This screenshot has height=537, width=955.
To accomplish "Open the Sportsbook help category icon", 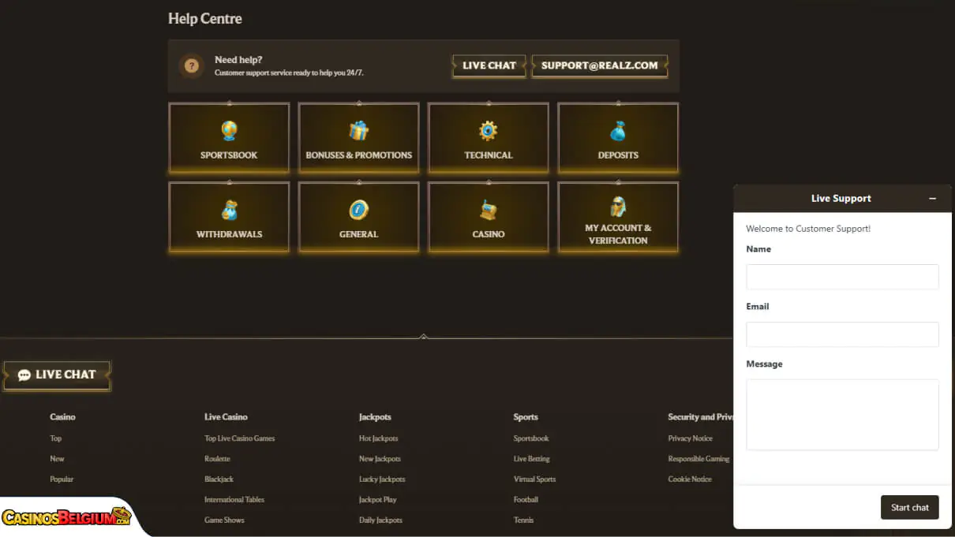I will [229, 131].
